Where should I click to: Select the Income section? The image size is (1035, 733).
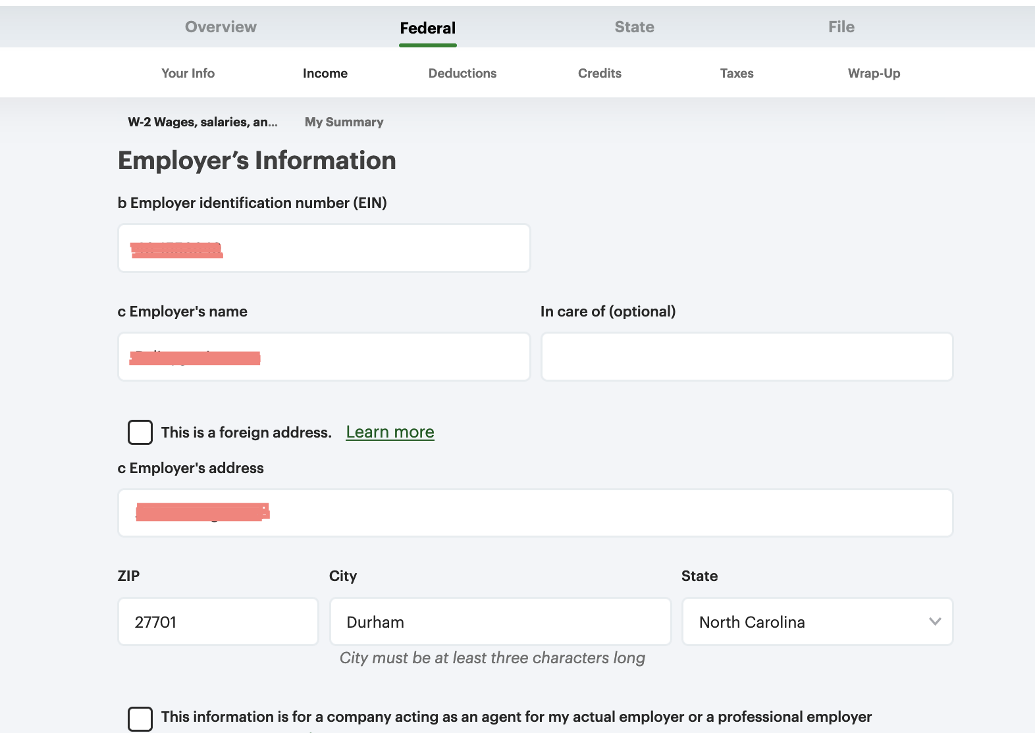click(x=325, y=73)
